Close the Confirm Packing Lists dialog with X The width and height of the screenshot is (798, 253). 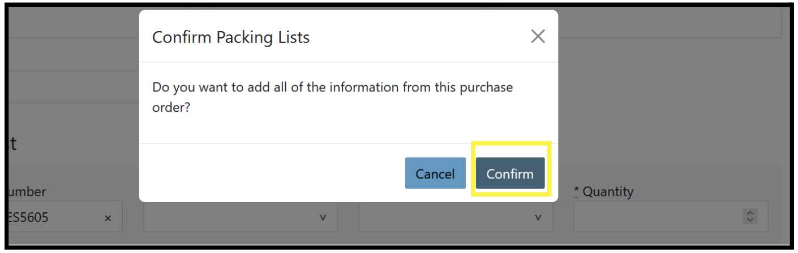point(538,37)
